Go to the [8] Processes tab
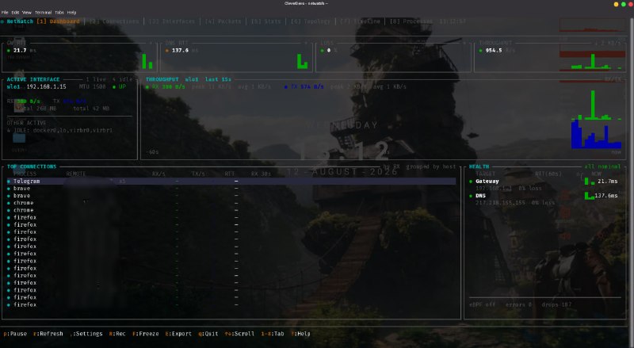This screenshot has width=634, height=348. 411,21
